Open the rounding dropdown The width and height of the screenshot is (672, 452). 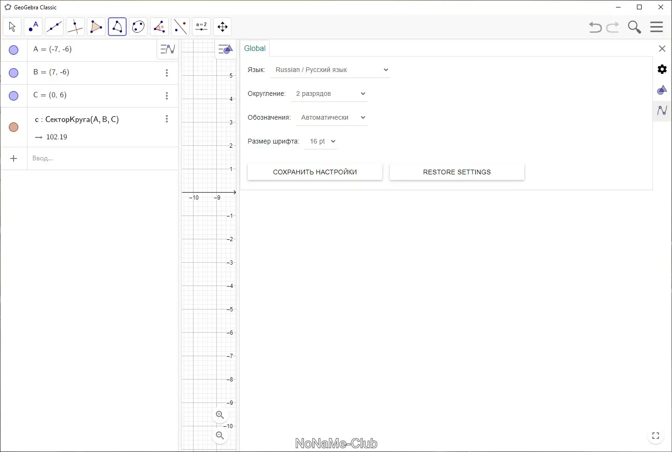tap(329, 93)
